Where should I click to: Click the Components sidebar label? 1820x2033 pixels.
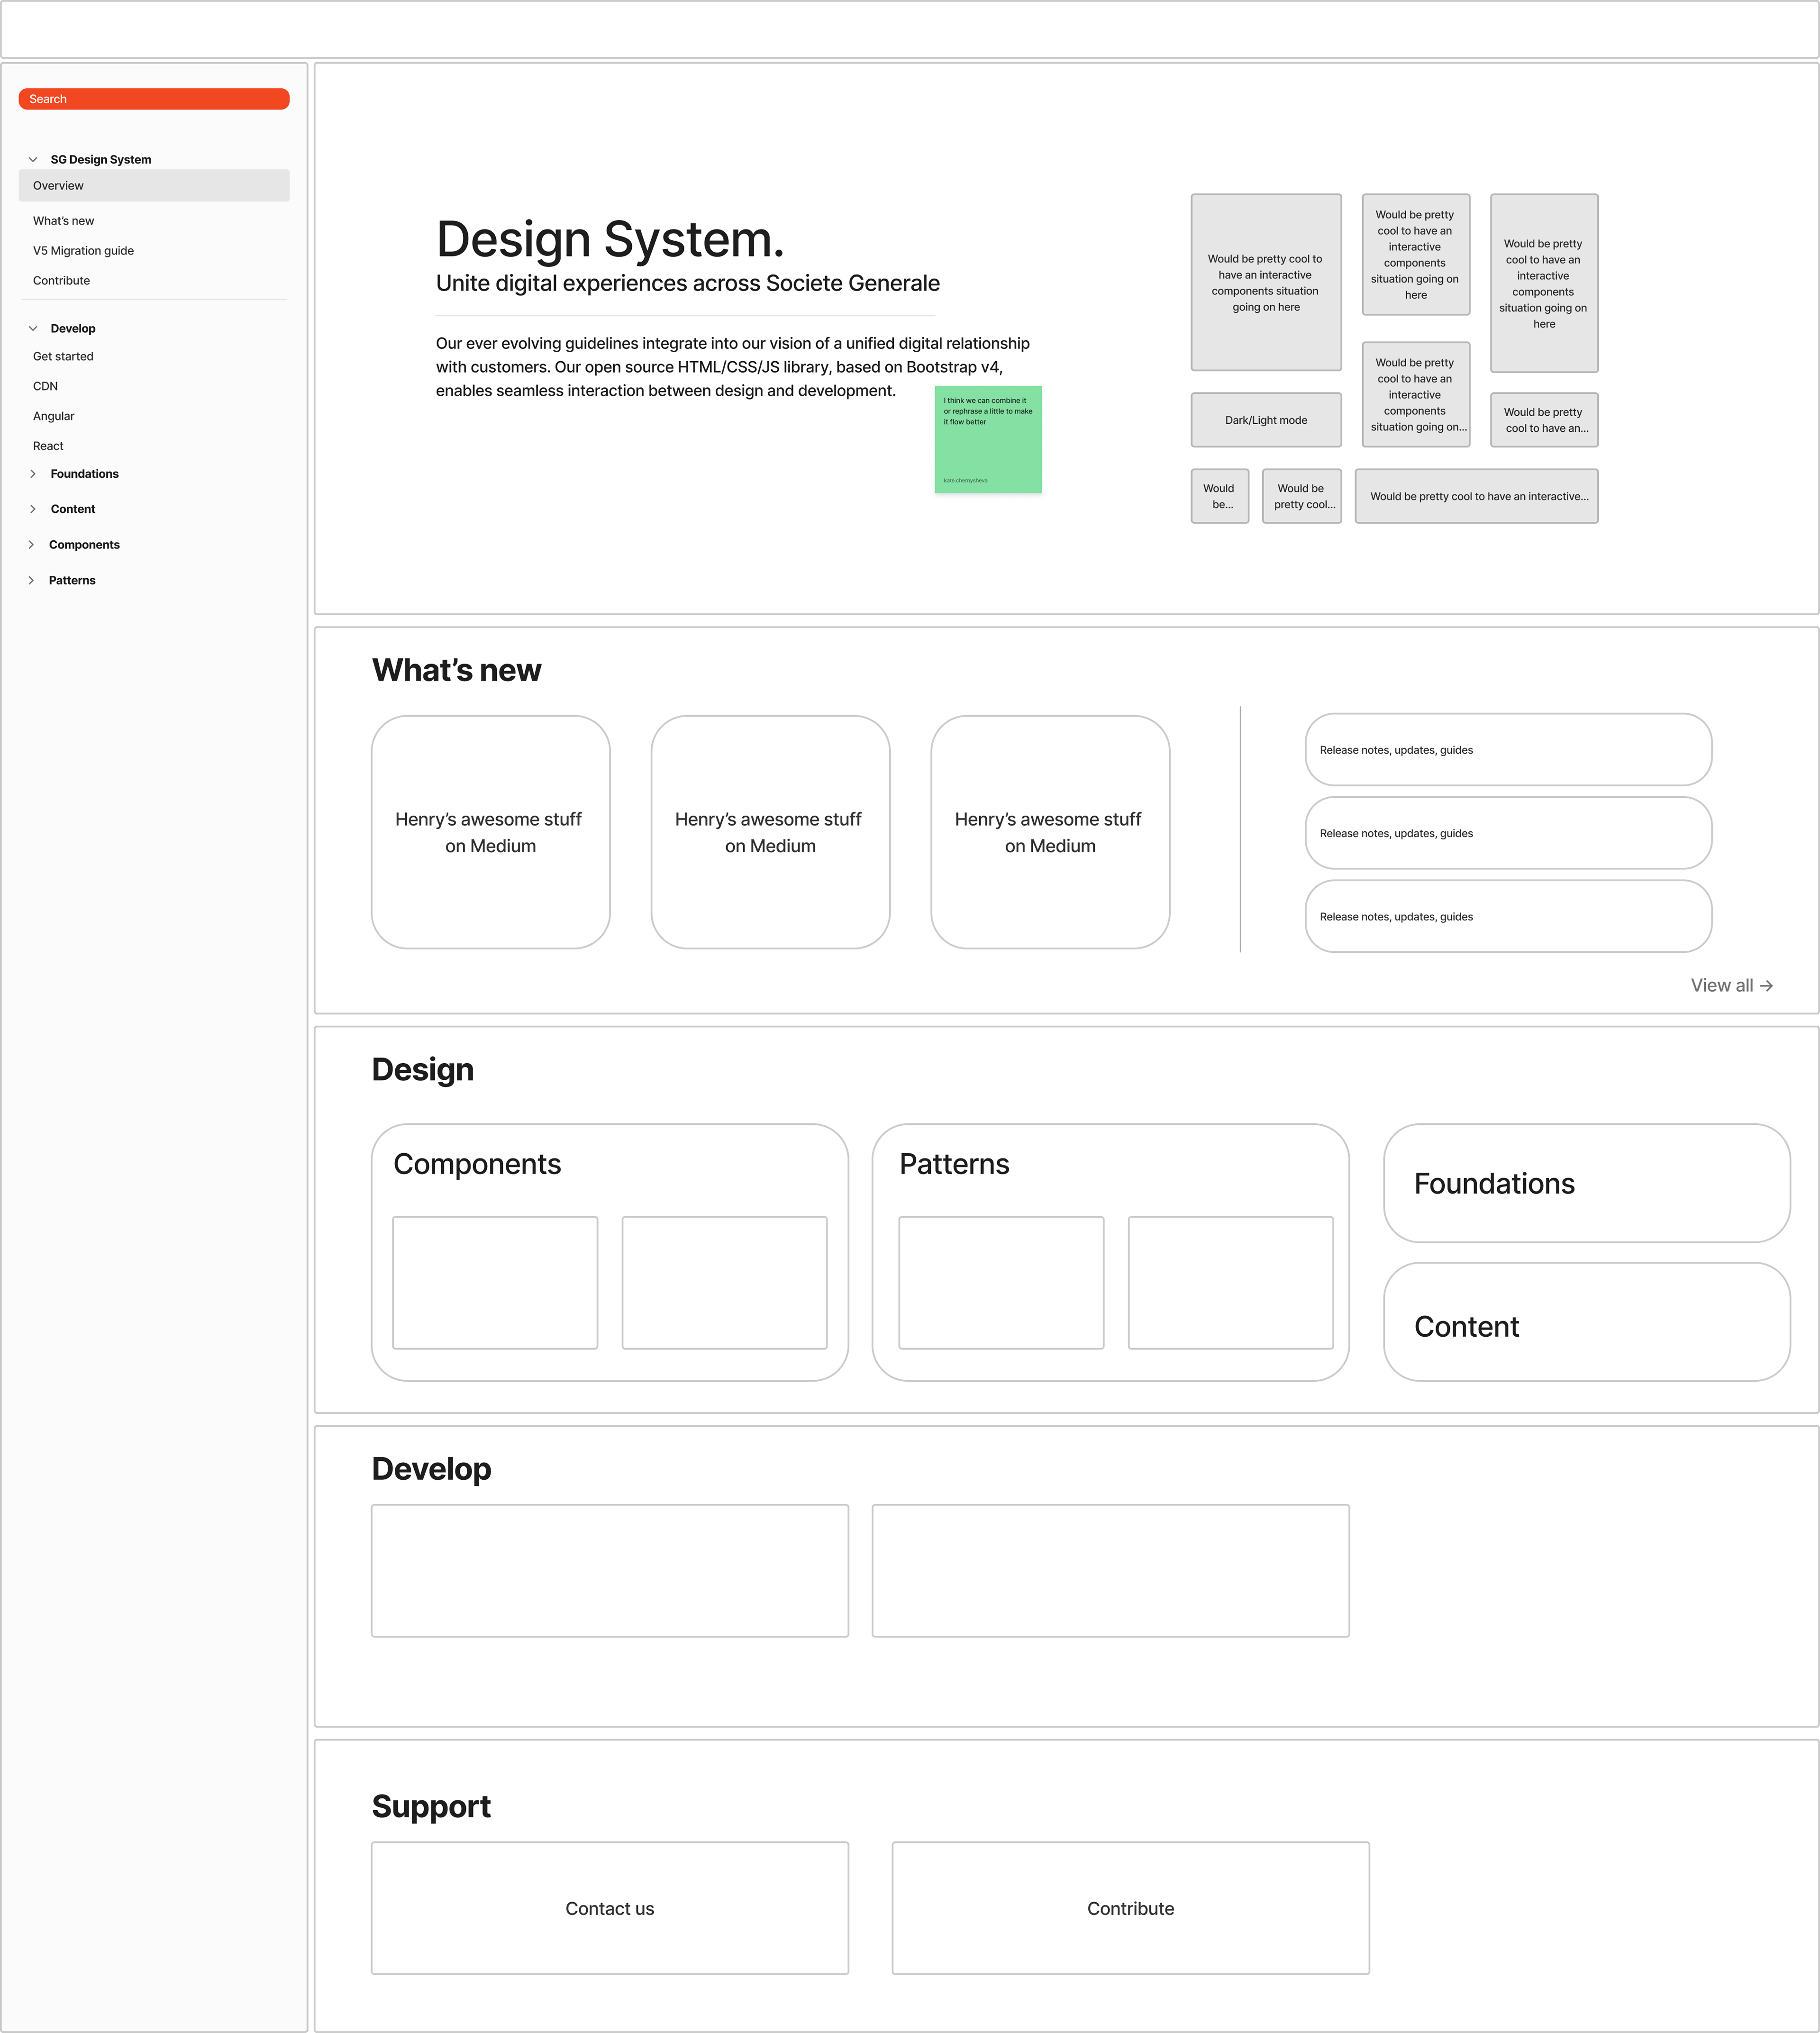coord(84,545)
